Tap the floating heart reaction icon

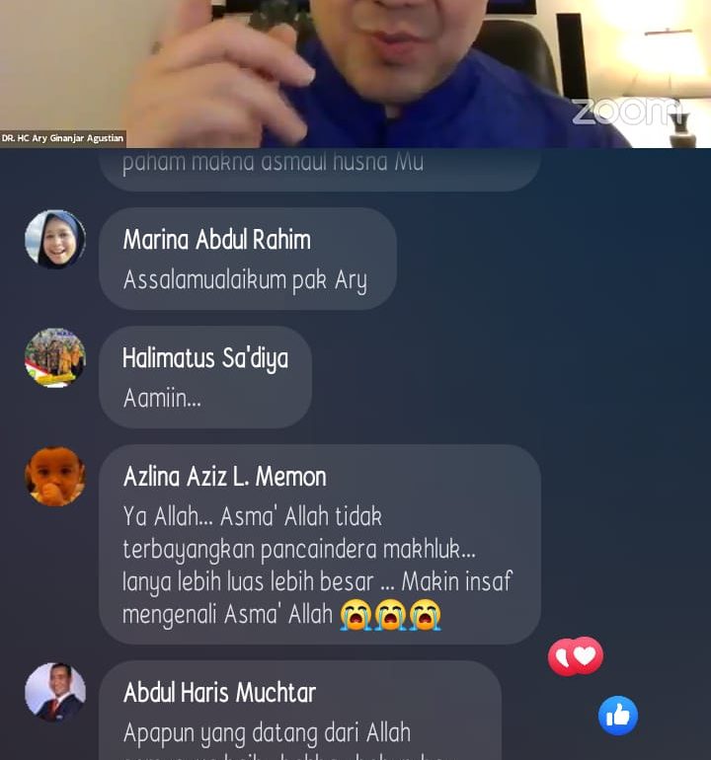576,656
